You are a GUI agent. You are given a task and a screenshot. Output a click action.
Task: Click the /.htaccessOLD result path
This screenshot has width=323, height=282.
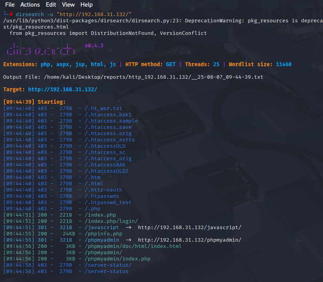click(x=105, y=146)
